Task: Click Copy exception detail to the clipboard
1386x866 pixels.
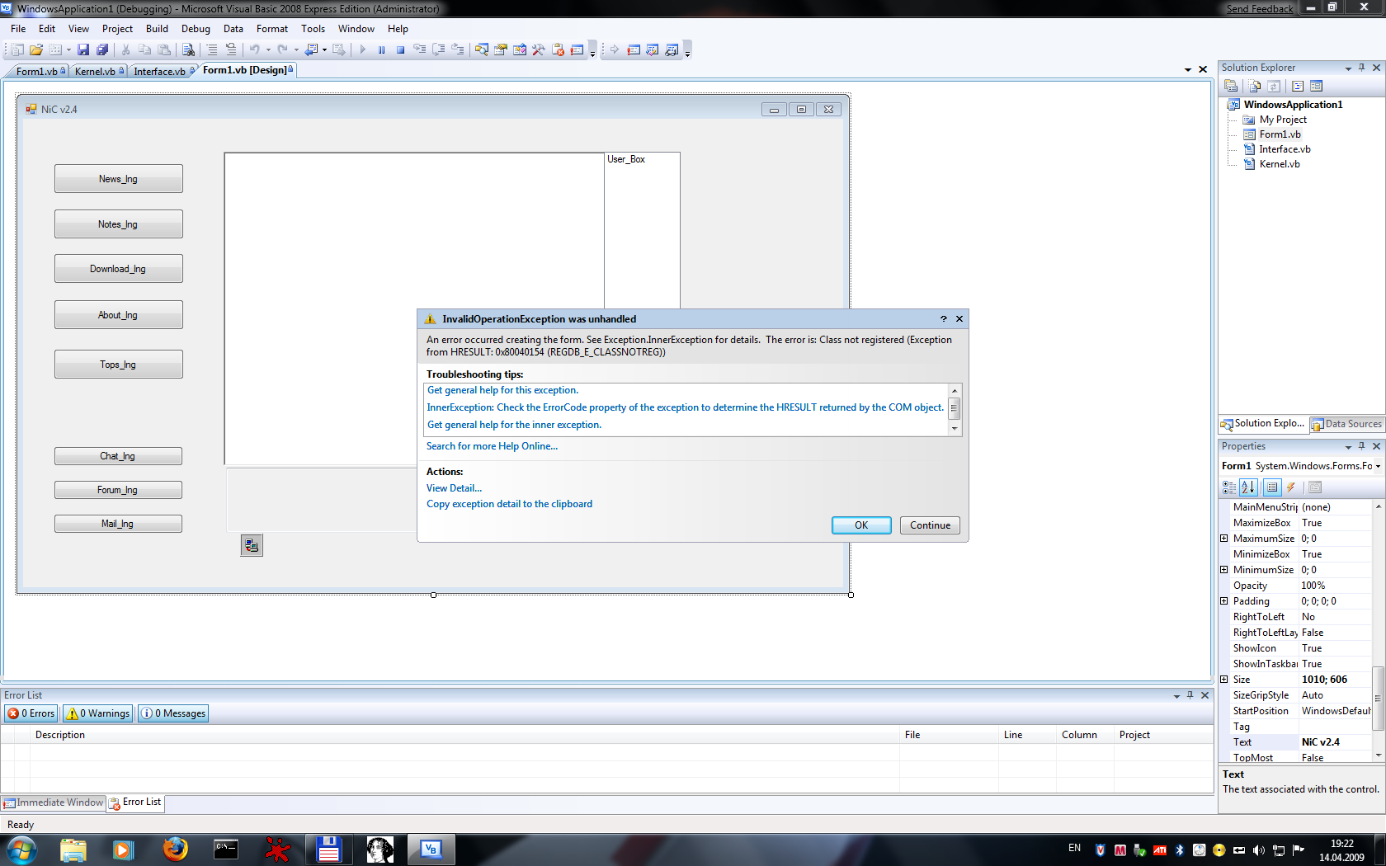Action: point(509,504)
